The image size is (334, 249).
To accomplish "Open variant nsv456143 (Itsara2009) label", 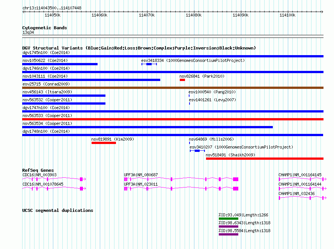I will coord(47,92).
